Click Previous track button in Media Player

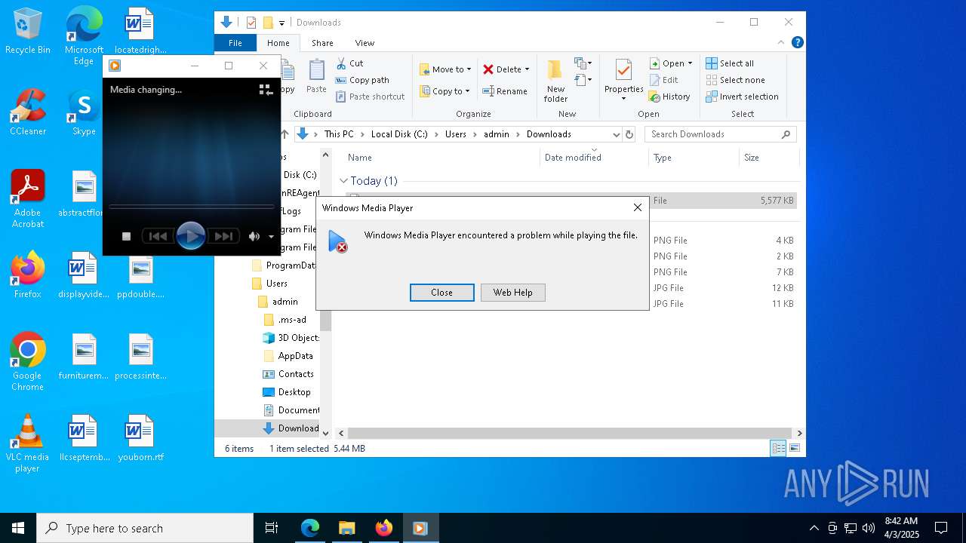(x=158, y=236)
